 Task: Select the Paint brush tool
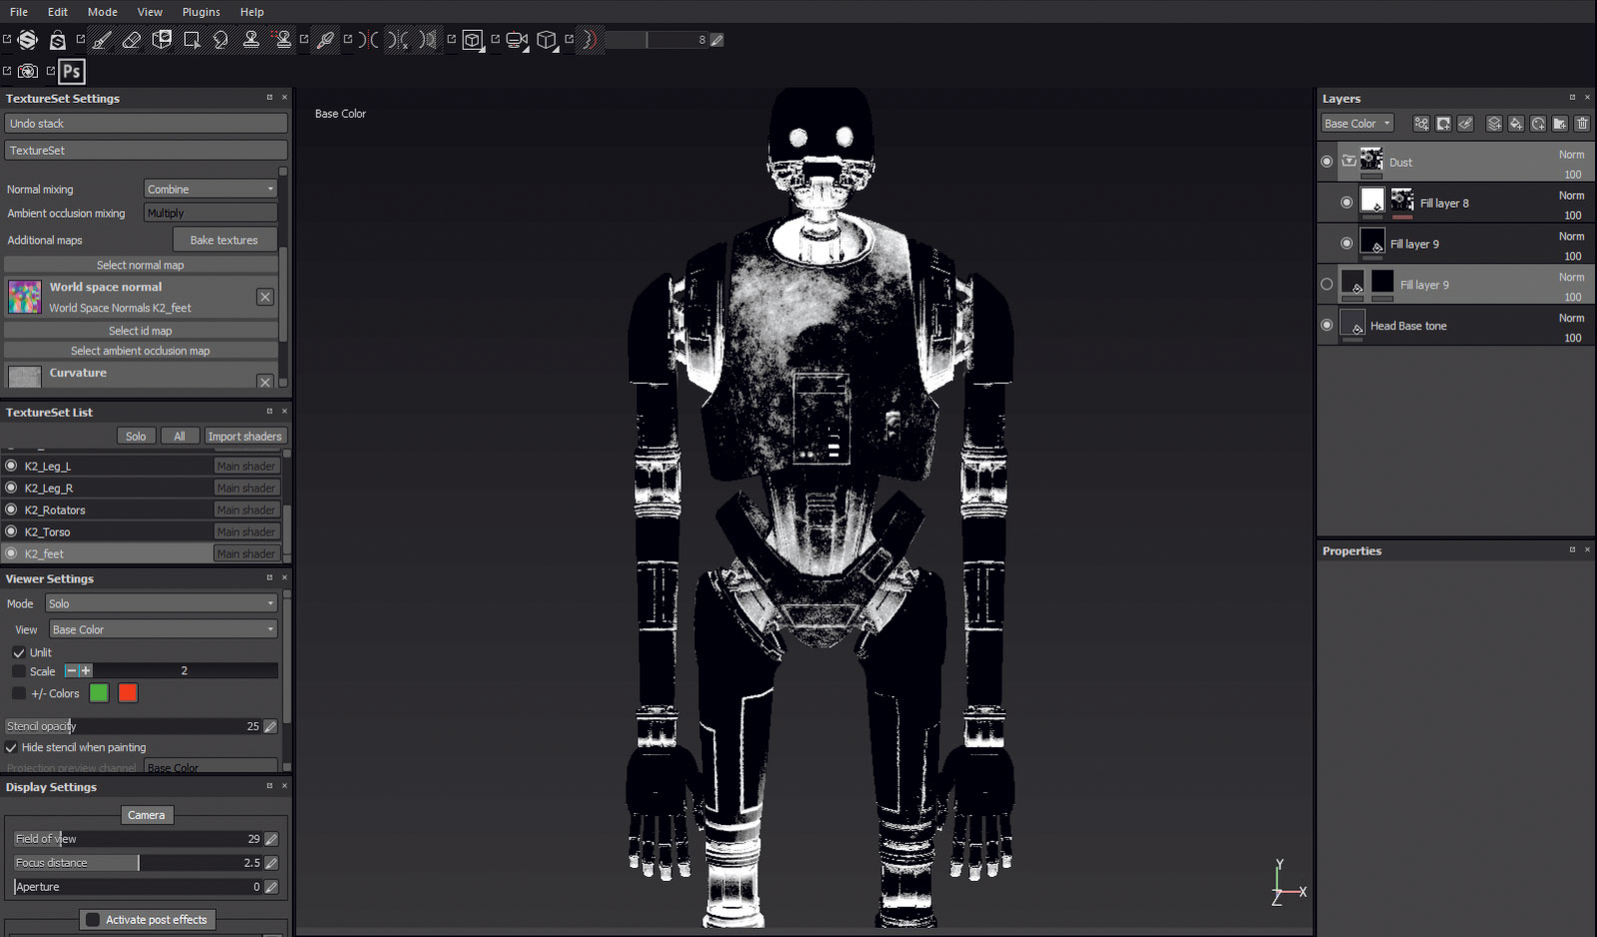(x=102, y=40)
